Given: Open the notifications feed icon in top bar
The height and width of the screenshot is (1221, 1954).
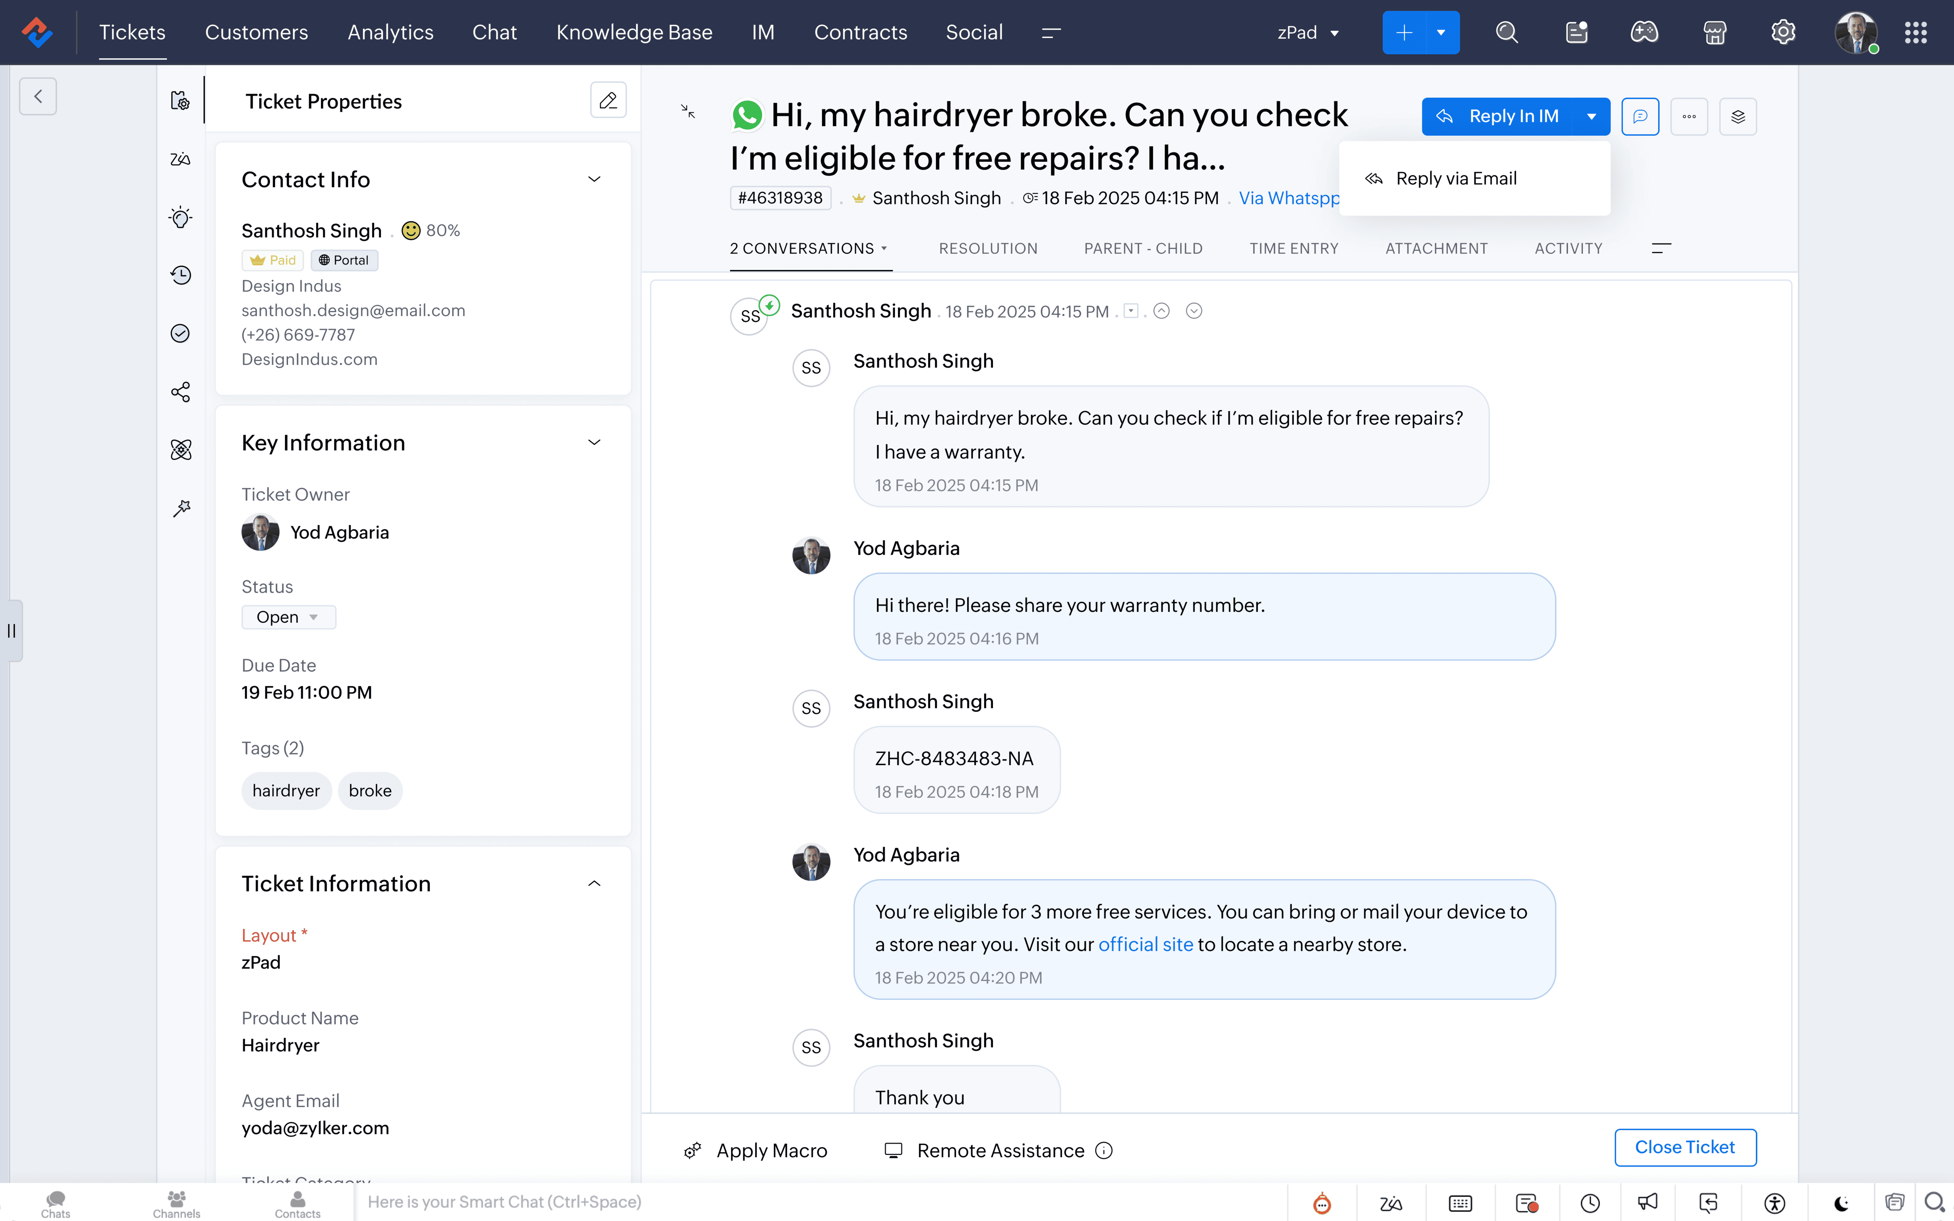Looking at the screenshot, I should tap(1576, 32).
